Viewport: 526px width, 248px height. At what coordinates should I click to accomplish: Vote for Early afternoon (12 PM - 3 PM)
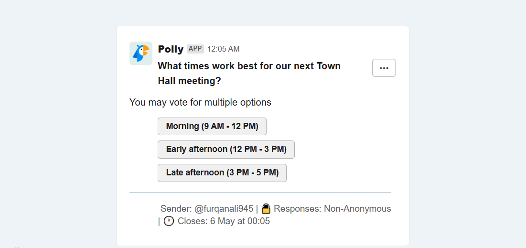226,150
